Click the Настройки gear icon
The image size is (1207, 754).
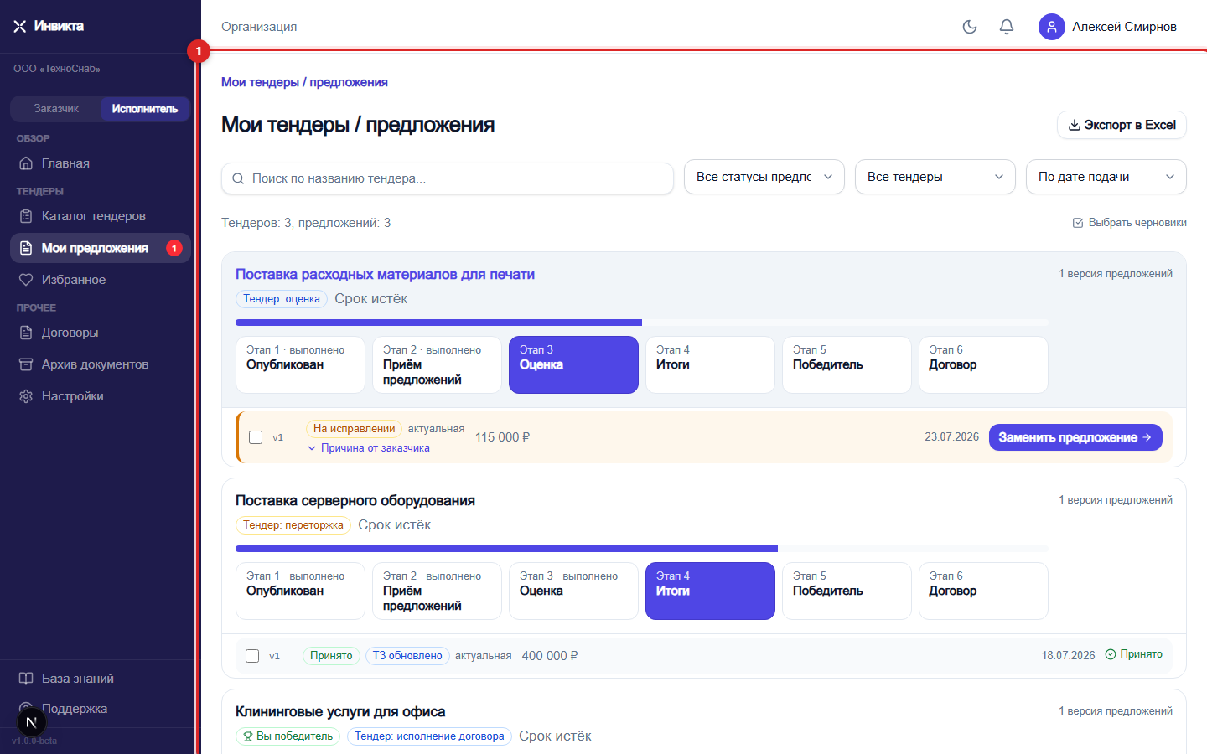click(x=26, y=396)
